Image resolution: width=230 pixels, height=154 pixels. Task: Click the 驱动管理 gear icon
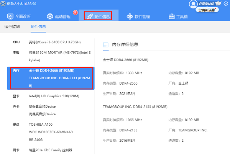point(50,16)
